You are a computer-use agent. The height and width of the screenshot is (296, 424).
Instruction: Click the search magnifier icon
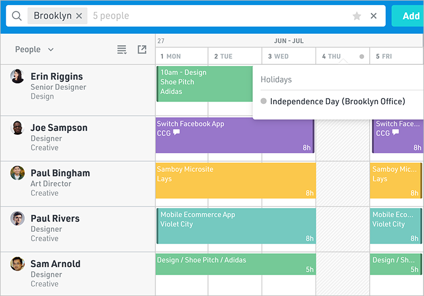17,16
